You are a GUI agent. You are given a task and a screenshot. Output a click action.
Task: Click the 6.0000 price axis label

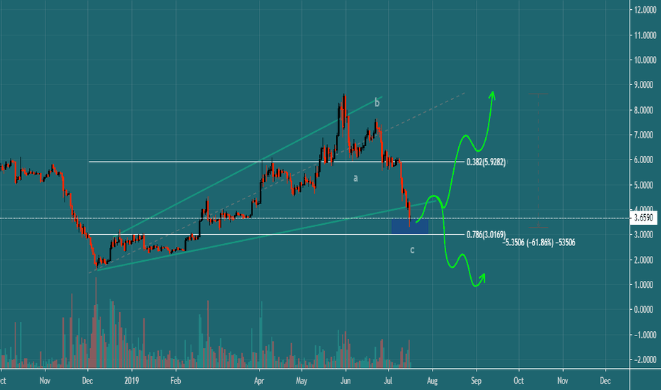coord(645,160)
